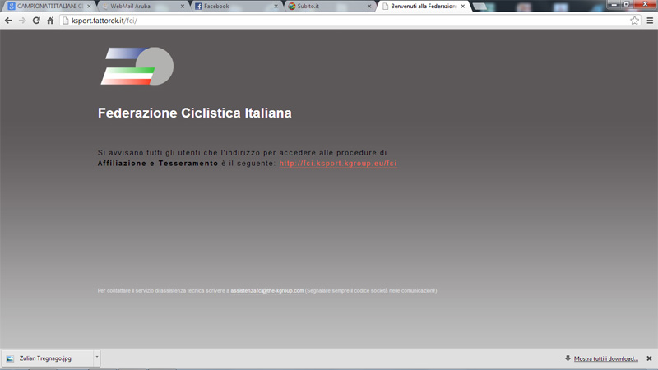Click the page icon in address bar
The width and height of the screenshot is (658, 370).
(66, 21)
